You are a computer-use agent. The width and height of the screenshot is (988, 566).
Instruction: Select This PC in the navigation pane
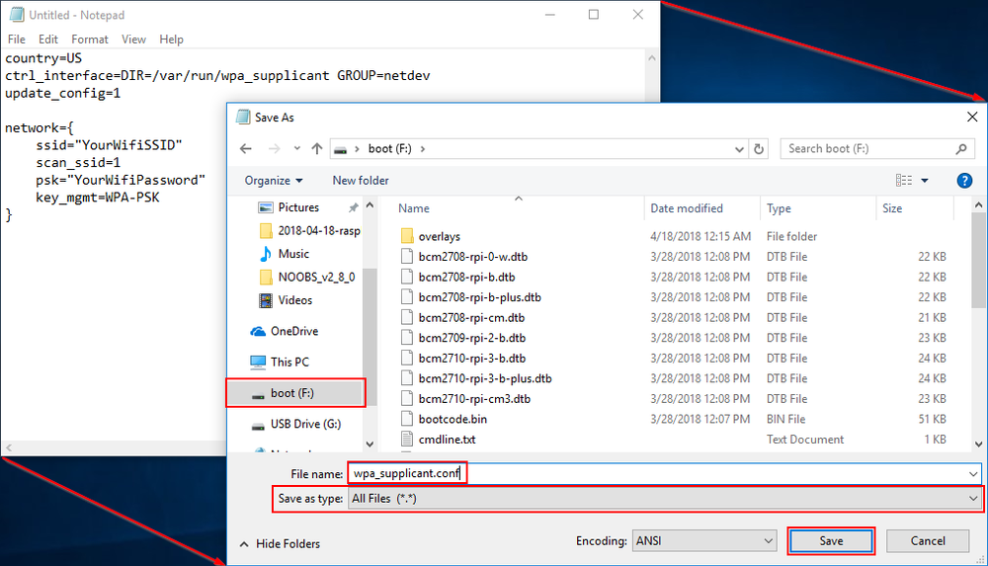coord(281,362)
